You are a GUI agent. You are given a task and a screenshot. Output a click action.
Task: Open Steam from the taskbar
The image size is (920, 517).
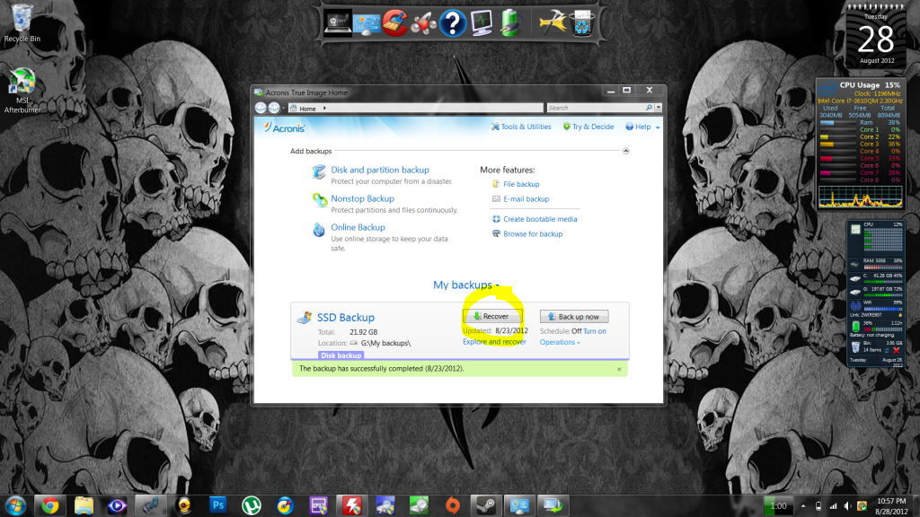[486, 506]
